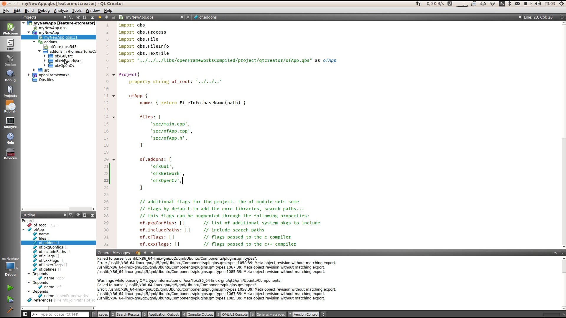Open the document selector dropdown for myNewApp.qbs
The height and width of the screenshot is (318, 566).
[x=182, y=17]
